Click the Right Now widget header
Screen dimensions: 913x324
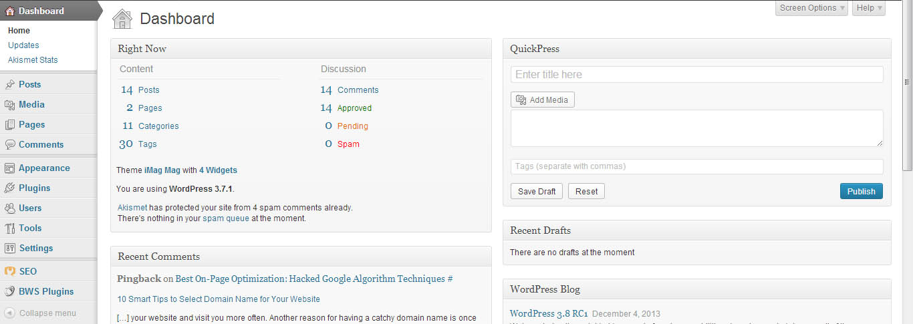(301, 49)
